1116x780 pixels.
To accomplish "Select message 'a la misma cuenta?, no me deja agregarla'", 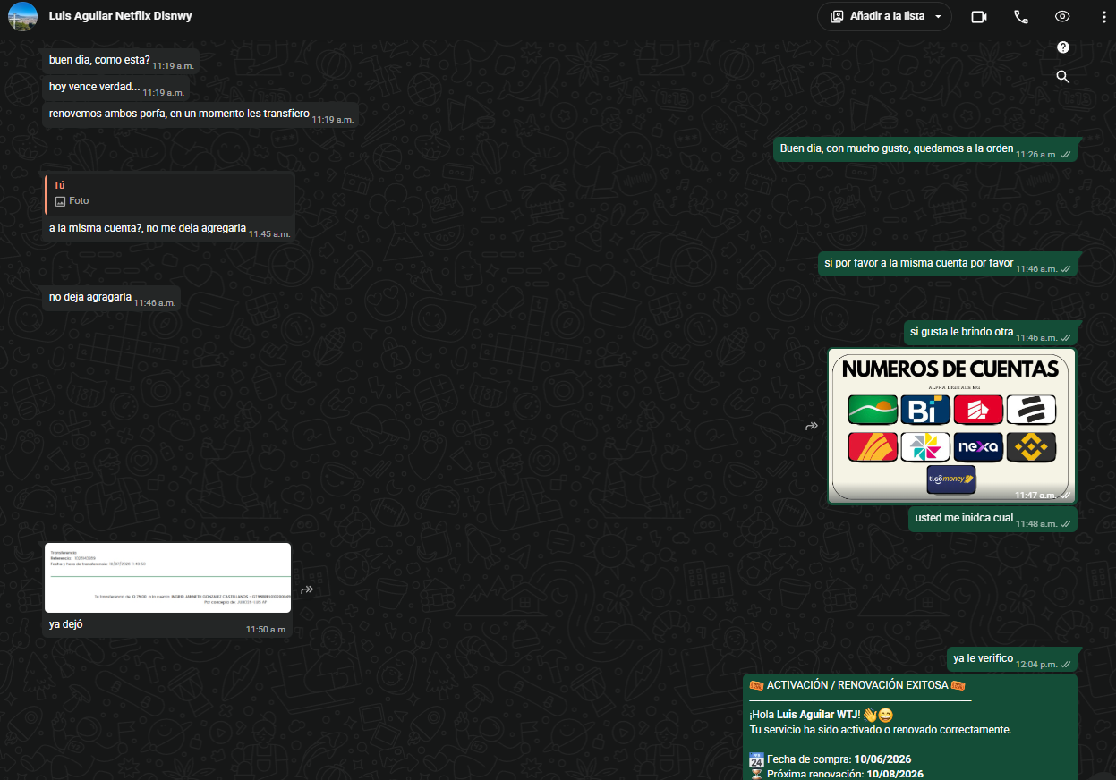I will coord(169,229).
